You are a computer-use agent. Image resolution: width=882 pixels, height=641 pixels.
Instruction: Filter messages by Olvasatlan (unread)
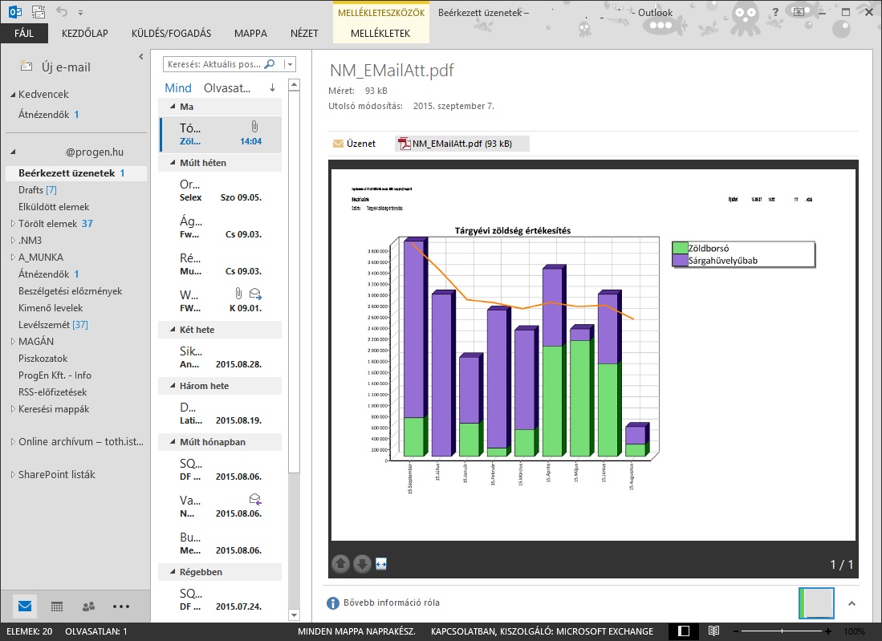227,88
